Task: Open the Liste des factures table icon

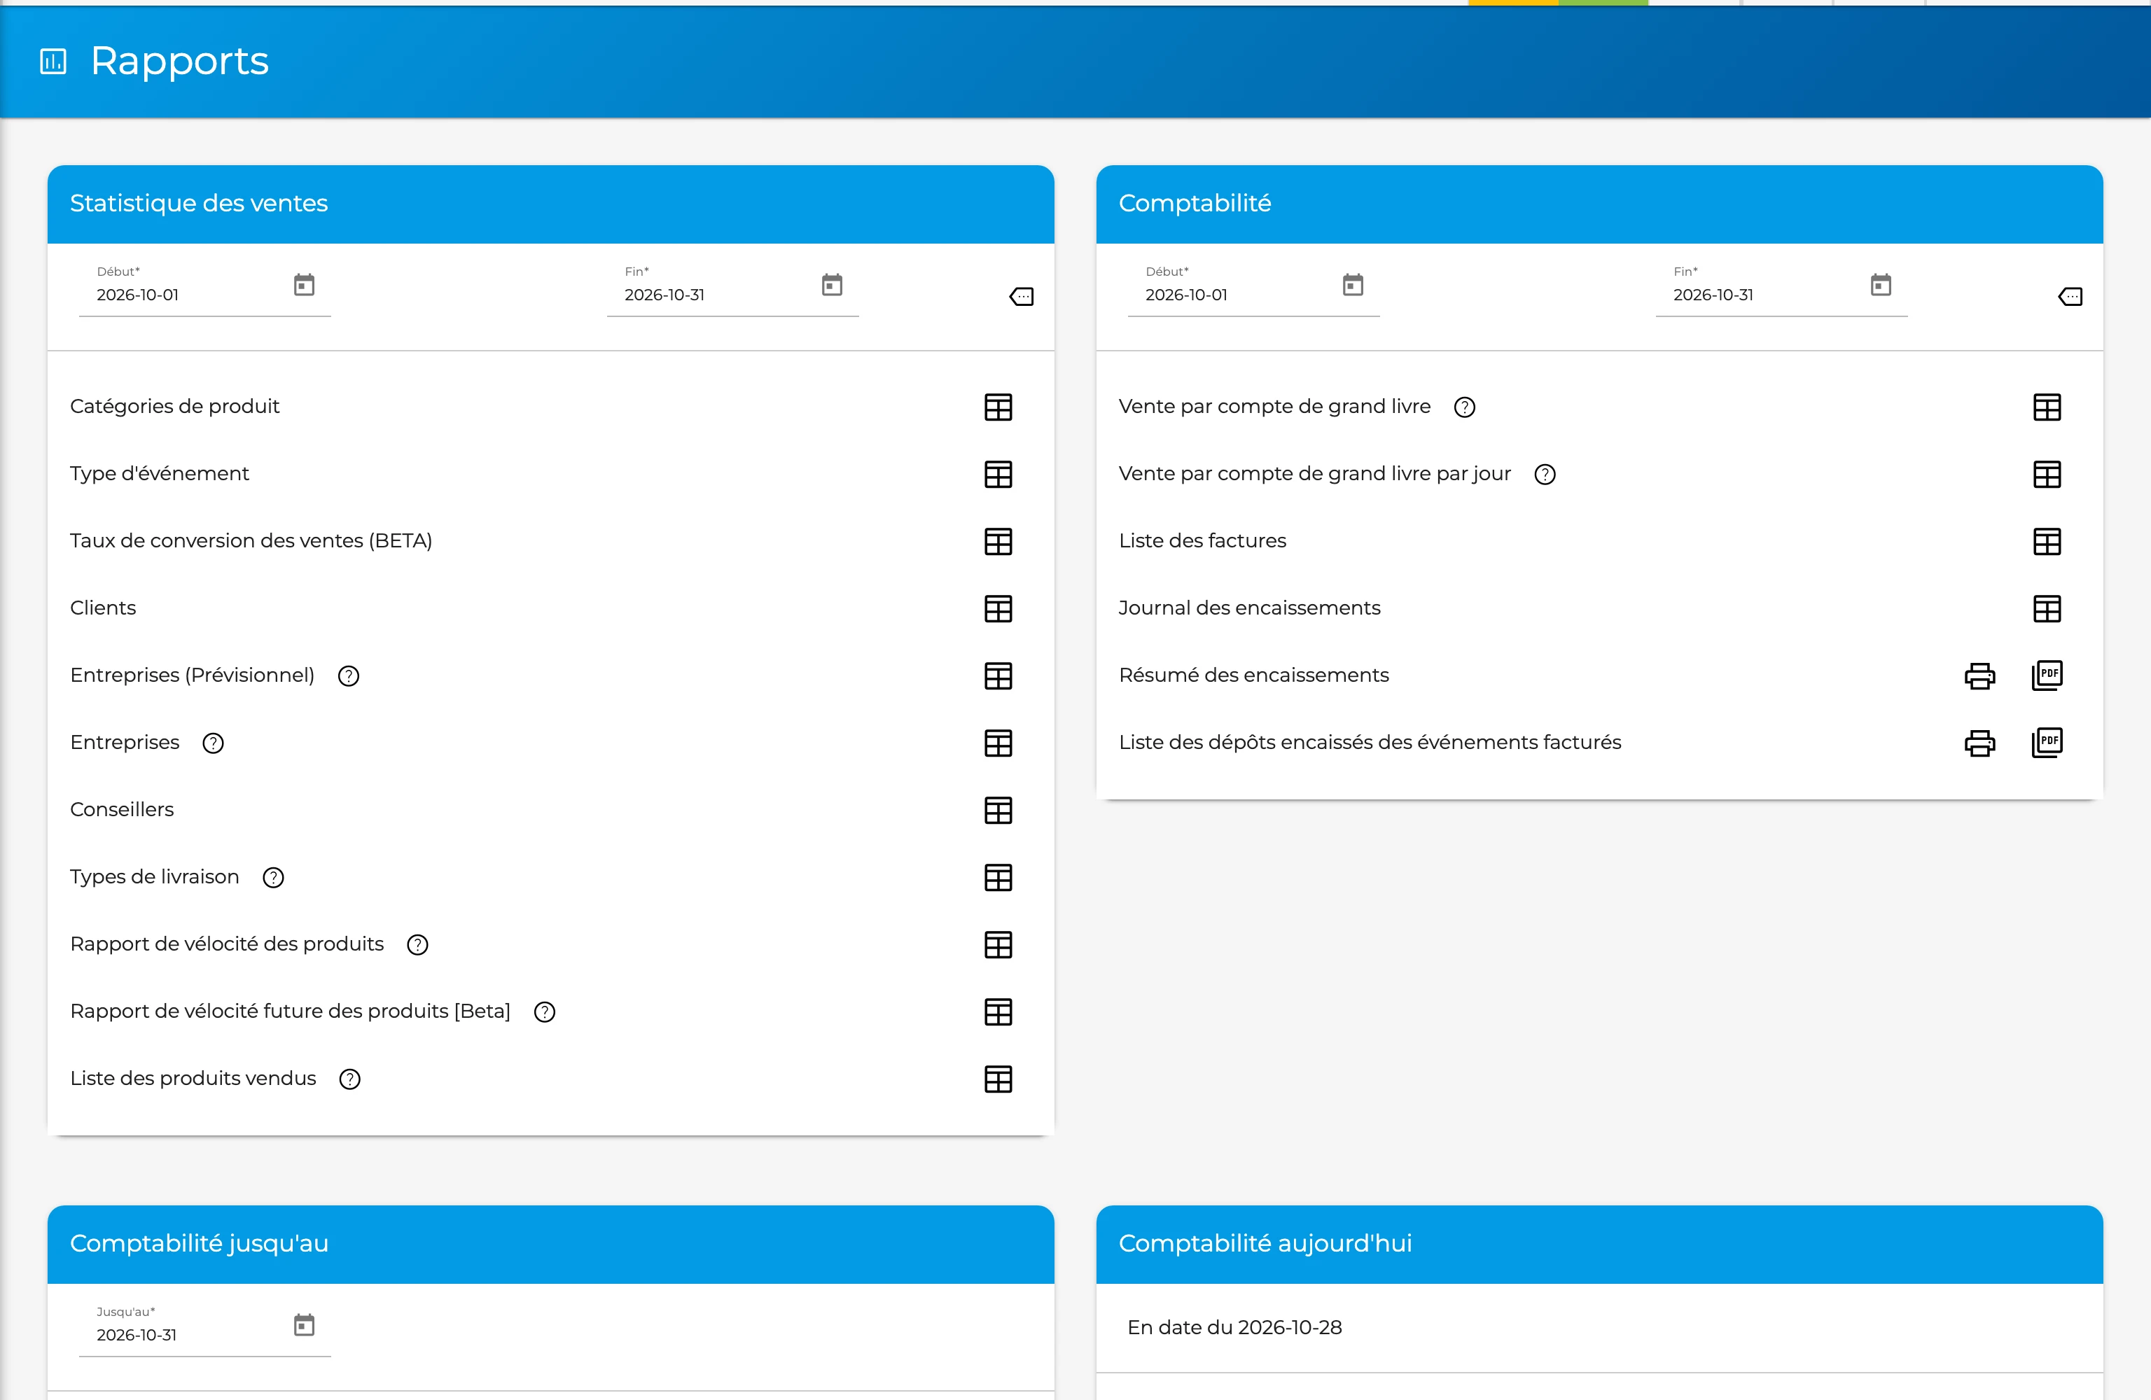Action: click(x=2047, y=541)
